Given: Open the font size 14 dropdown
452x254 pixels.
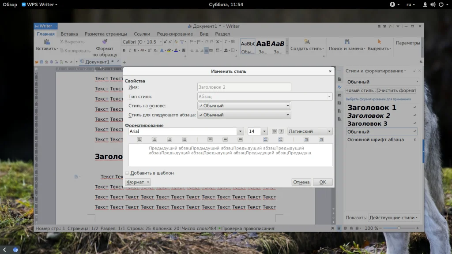Looking at the screenshot, I should [x=264, y=131].
